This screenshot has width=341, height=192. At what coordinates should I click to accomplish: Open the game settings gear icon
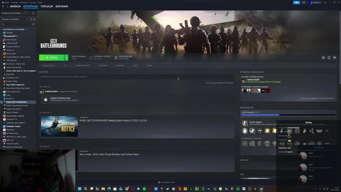(323, 58)
